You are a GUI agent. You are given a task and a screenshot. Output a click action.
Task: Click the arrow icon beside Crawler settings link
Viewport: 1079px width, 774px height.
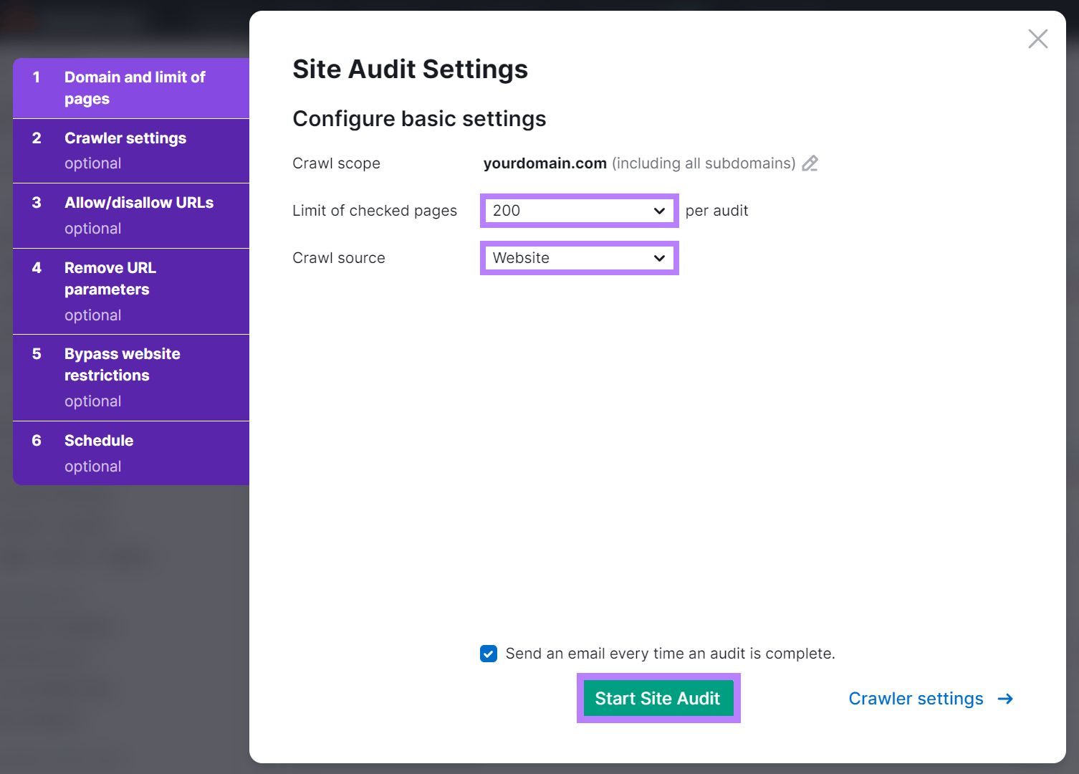point(1006,698)
